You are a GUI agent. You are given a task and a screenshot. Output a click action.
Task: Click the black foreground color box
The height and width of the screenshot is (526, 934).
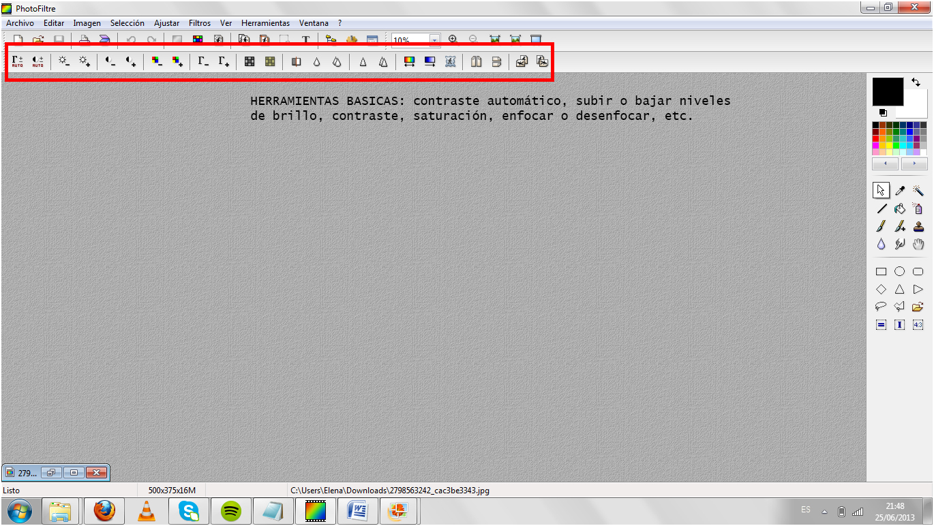pos(887,91)
